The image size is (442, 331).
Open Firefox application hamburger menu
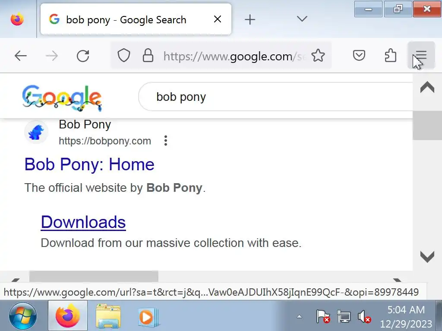pos(421,56)
